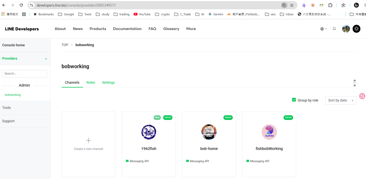
Task: Click the Admin badge on bob-home card
Action: 228,118
